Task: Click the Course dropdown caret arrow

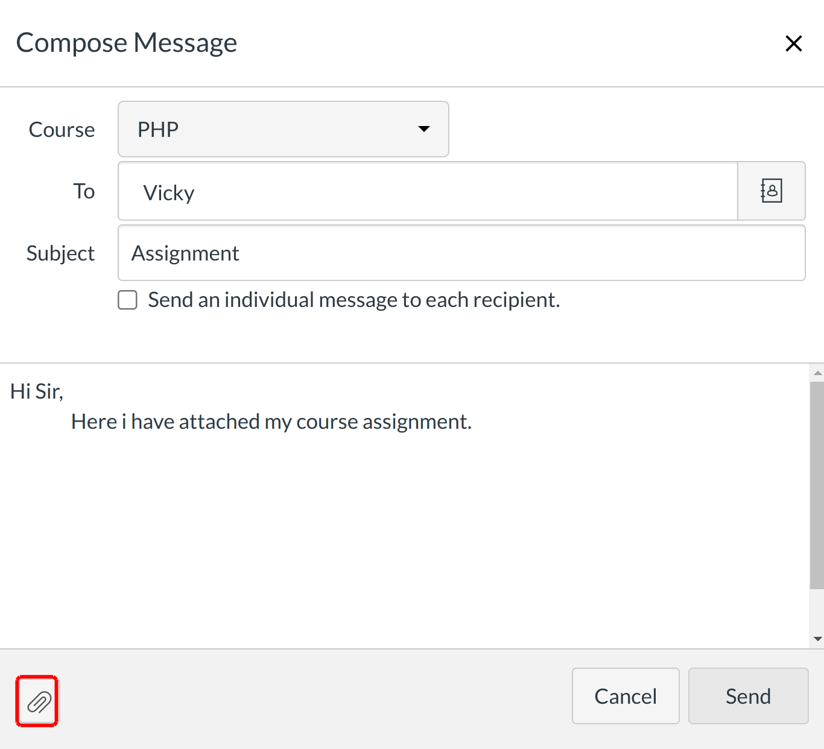Action: coord(424,129)
